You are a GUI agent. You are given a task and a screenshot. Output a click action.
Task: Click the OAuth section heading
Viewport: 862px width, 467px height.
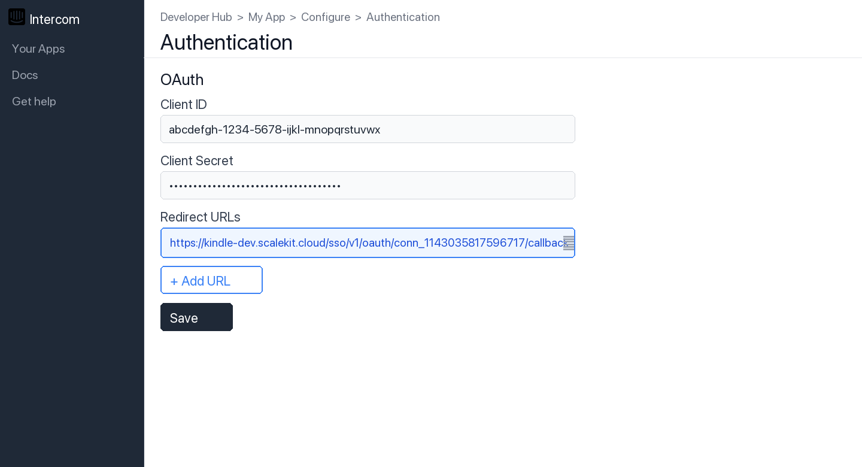[182, 80]
